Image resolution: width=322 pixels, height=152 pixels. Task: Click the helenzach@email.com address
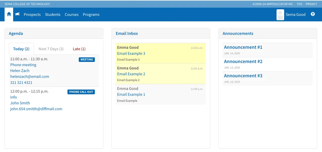pos(30,77)
